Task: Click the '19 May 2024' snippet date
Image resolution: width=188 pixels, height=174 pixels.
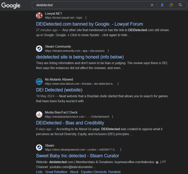Action: (45, 96)
